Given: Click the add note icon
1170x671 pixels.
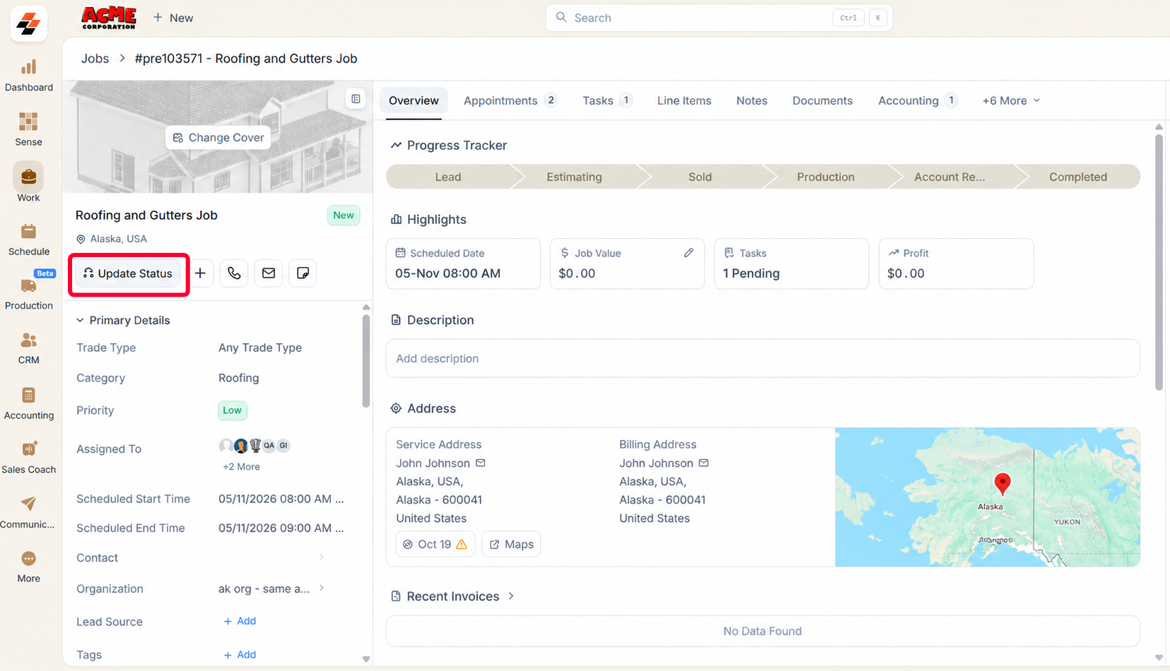Looking at the screenshot, I should point(303,273).
